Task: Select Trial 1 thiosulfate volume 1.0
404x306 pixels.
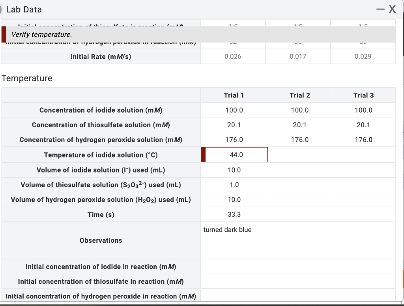Action: pyautogui.click(x=234, y=185)
